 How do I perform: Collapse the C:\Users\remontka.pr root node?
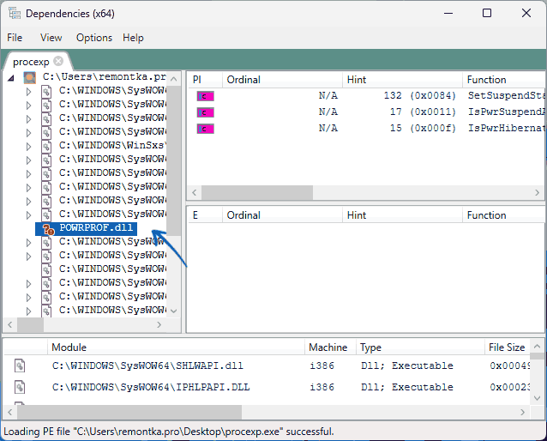(x=11, y=78)
